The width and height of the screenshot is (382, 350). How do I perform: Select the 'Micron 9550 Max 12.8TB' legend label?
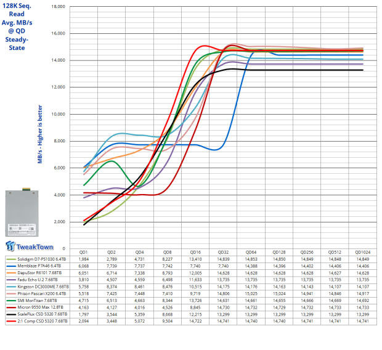point(40,307)
